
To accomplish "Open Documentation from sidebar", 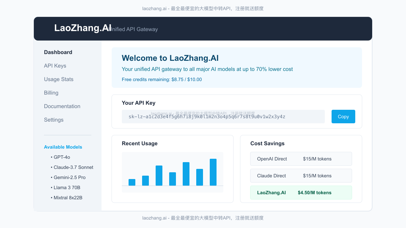I will (62, 106).
